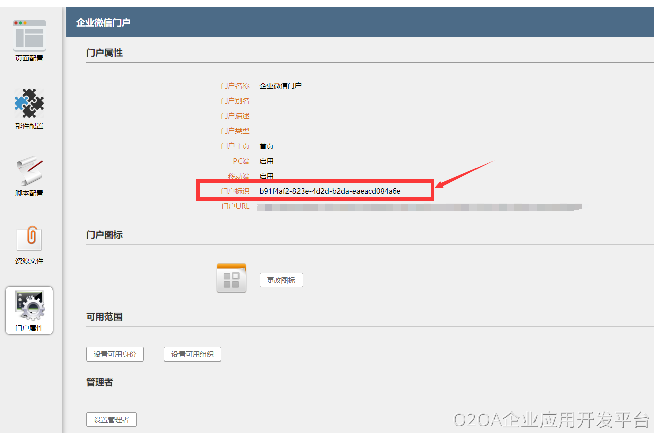The height and width of the screenshot is (433, 654).
Task: Click the orange portal icon preview
Action: (231, 278)
